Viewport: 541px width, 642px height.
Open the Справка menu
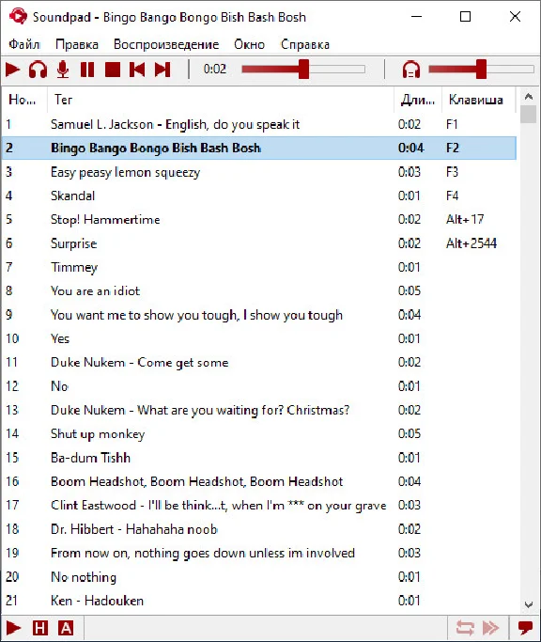coord(305,44)
